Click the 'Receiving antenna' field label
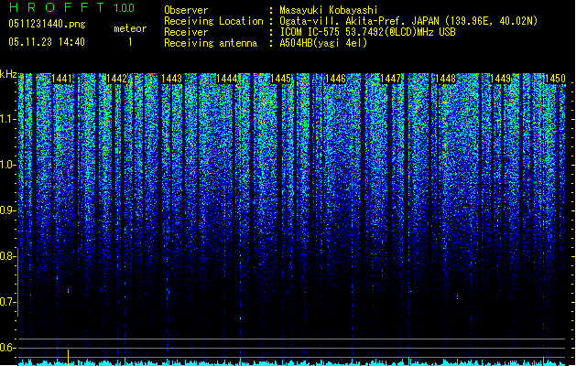The height and width of the screenshot is (366, 576). [x=211, y=43]
